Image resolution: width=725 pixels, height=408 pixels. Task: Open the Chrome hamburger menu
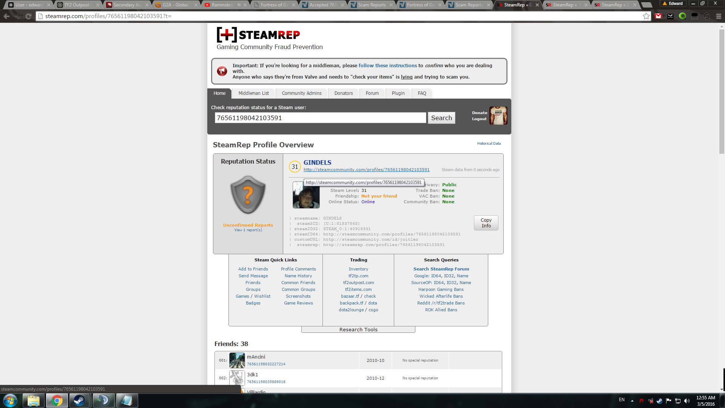click(719, 16)
